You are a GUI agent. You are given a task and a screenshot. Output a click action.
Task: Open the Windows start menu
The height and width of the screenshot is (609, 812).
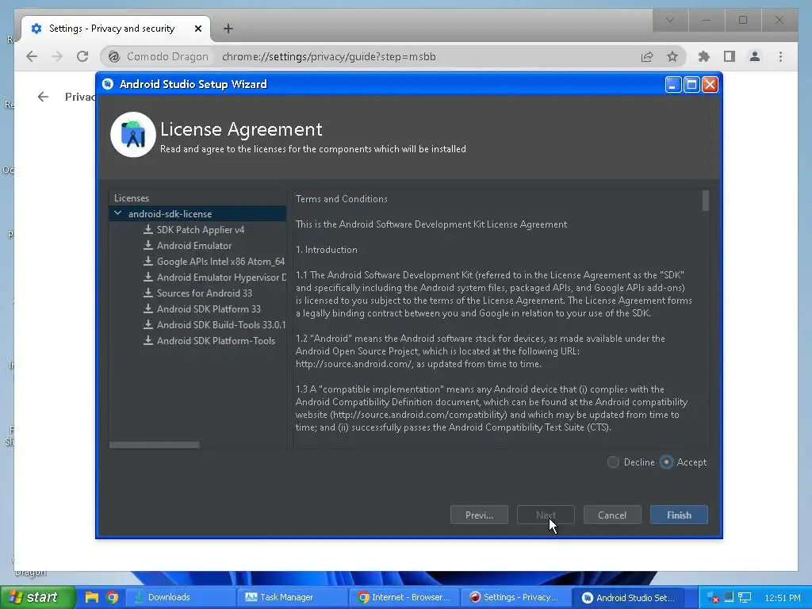(x=36, y=597)
